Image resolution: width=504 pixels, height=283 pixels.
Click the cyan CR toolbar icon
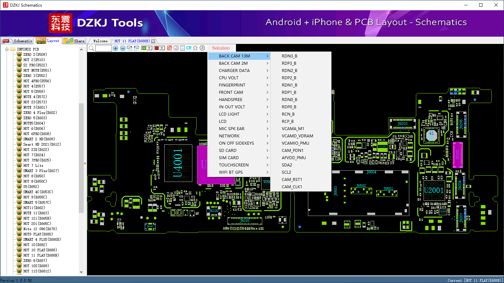[x=189, y=48]
